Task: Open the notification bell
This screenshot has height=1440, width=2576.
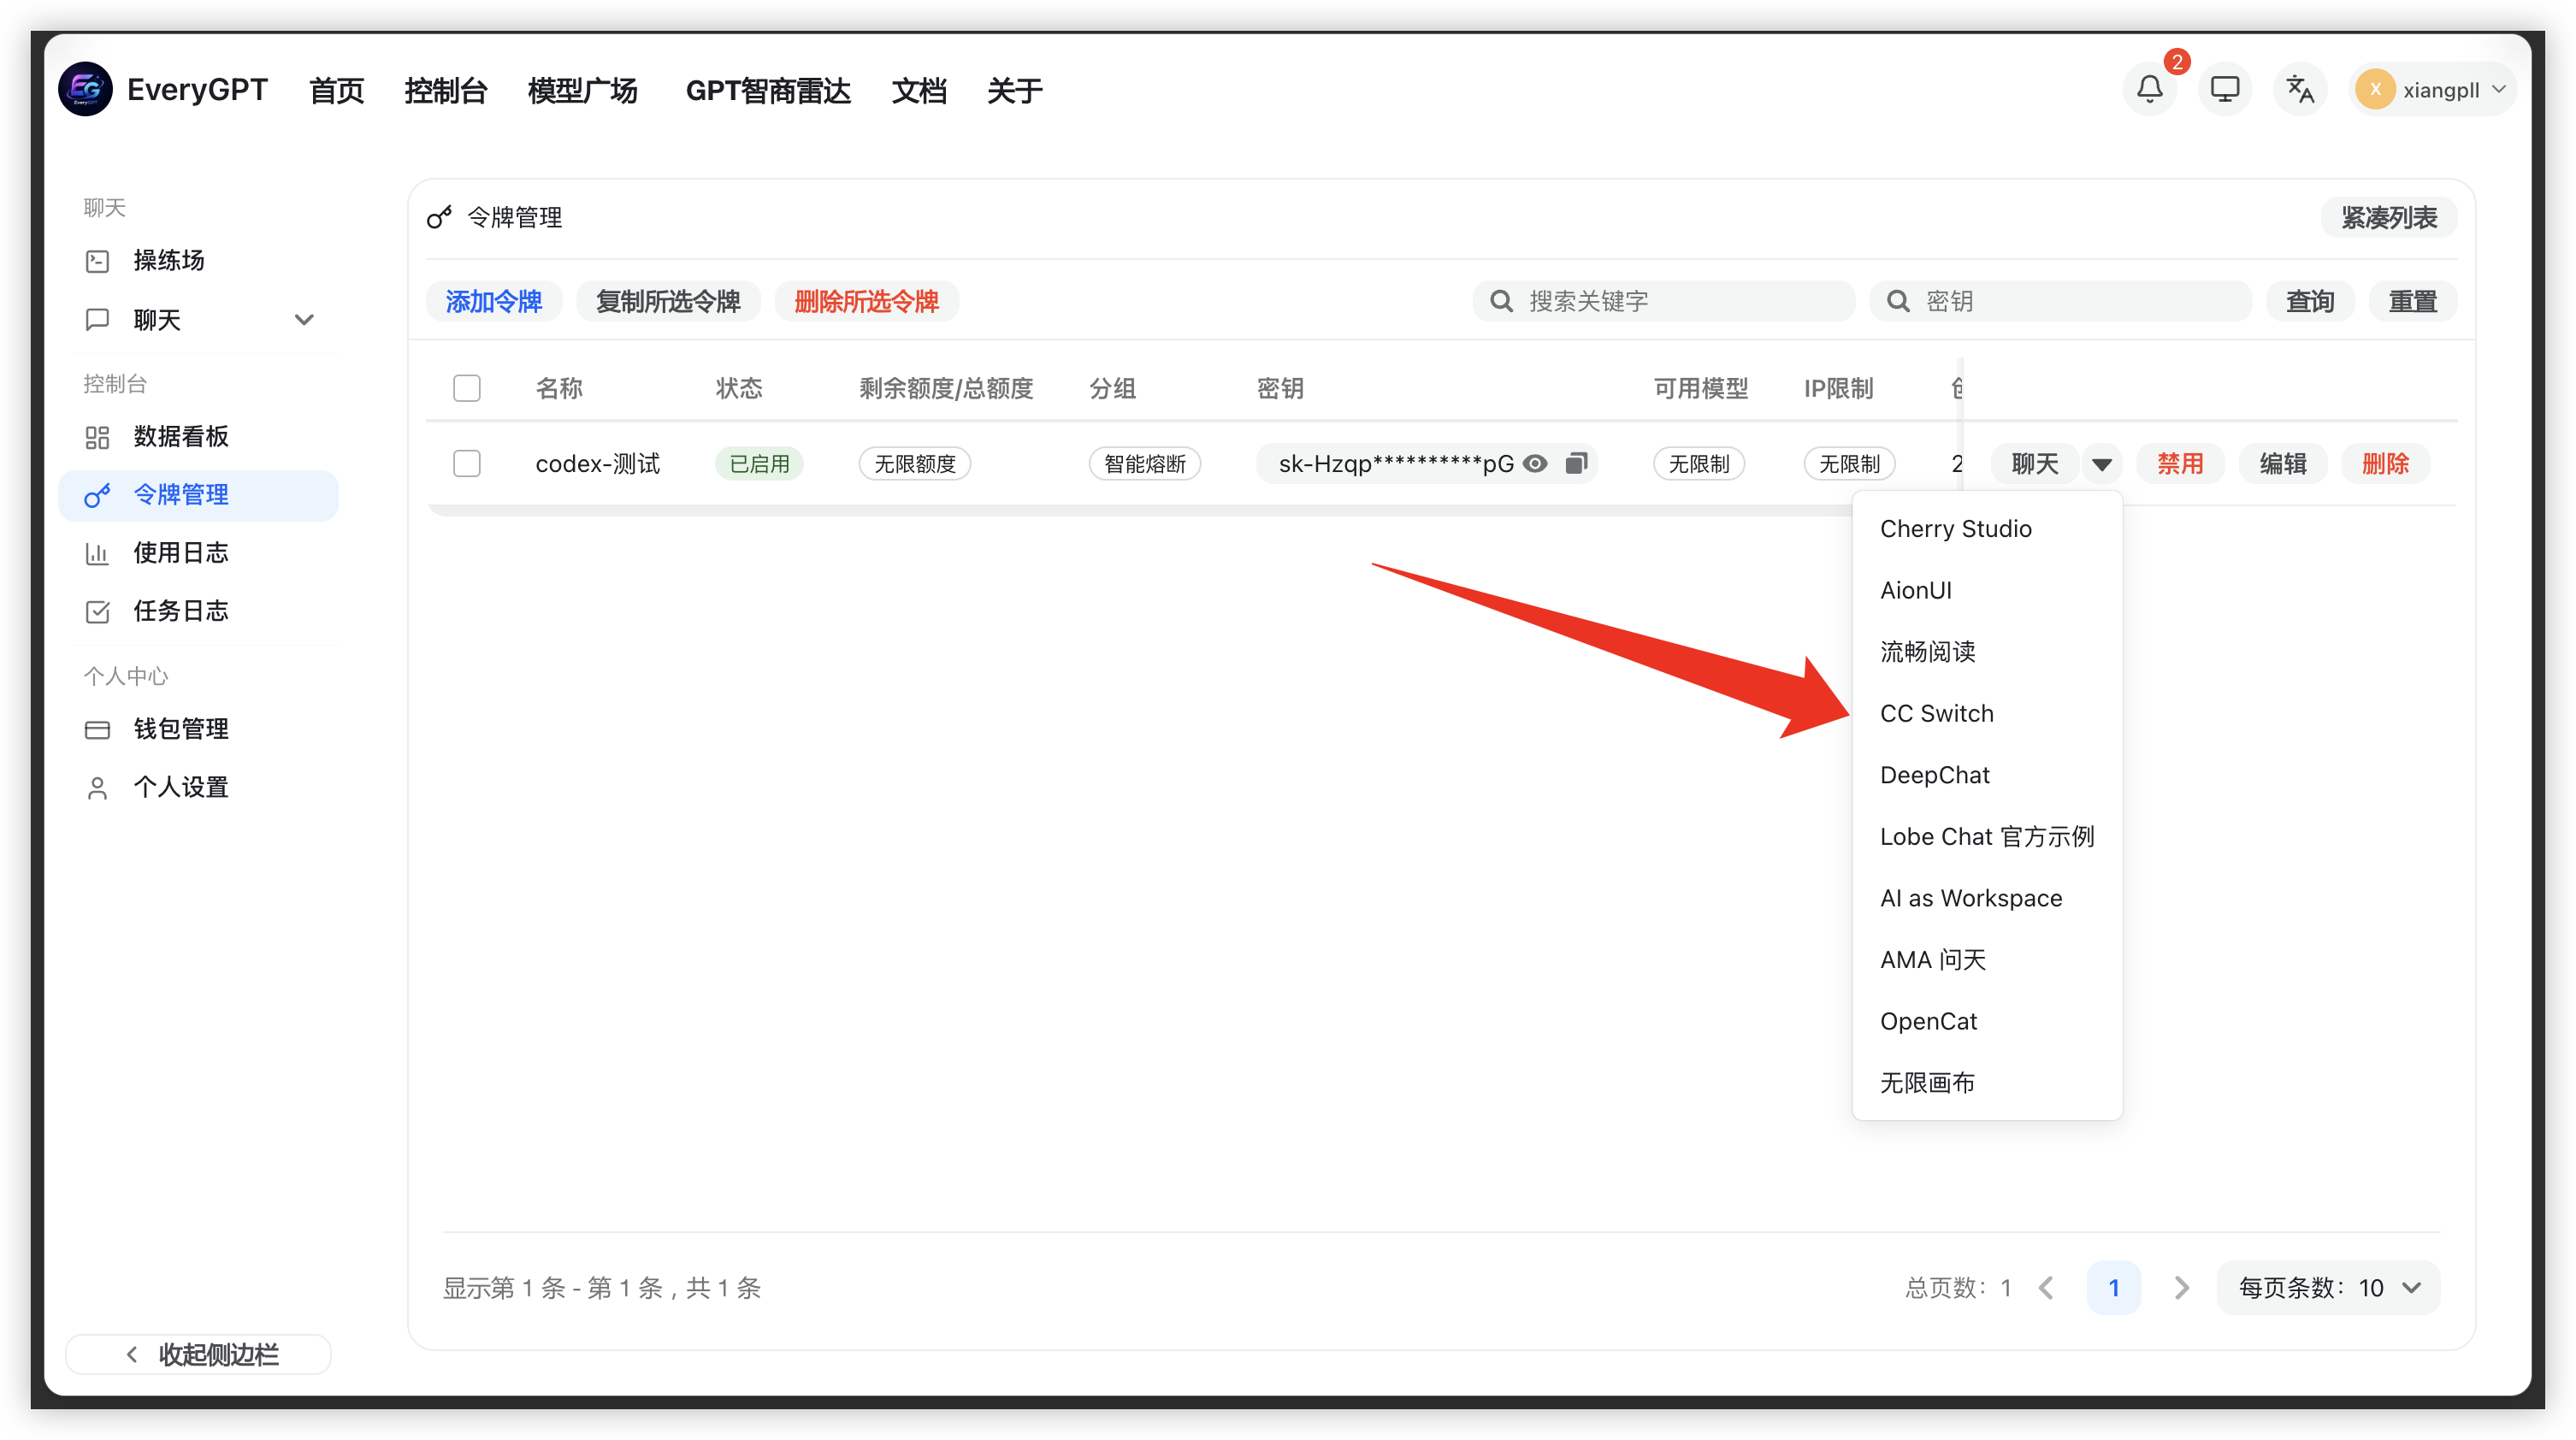Action: coord(2149,90)
